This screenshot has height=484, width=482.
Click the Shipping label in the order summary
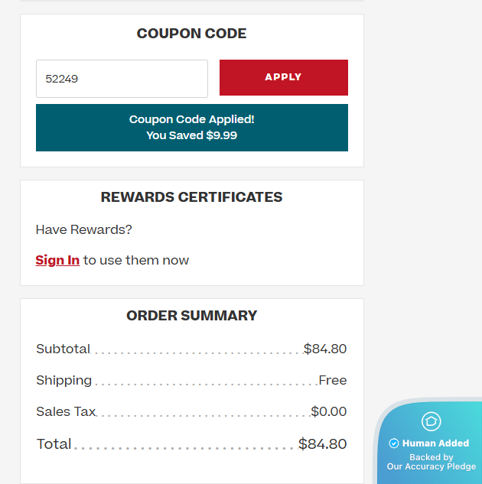(64, 380)
